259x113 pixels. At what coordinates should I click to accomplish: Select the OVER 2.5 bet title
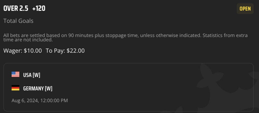click(x=16, y=9)
